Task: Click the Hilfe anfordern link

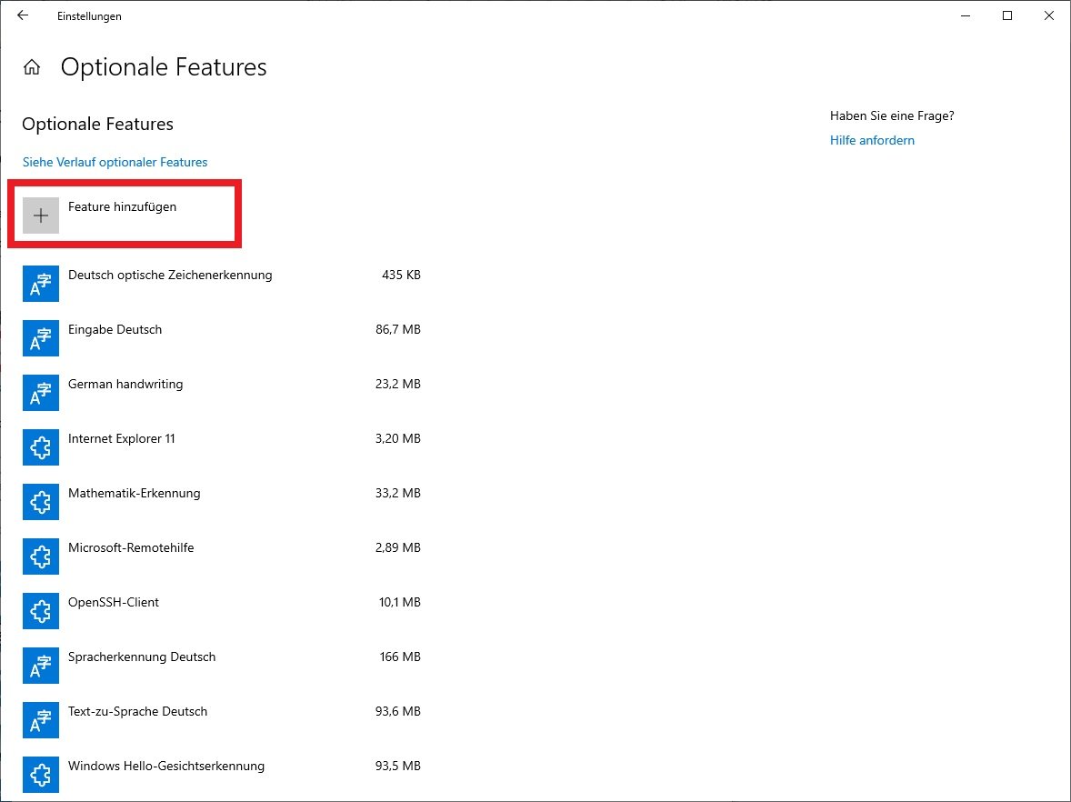Action: pos(871,140)
